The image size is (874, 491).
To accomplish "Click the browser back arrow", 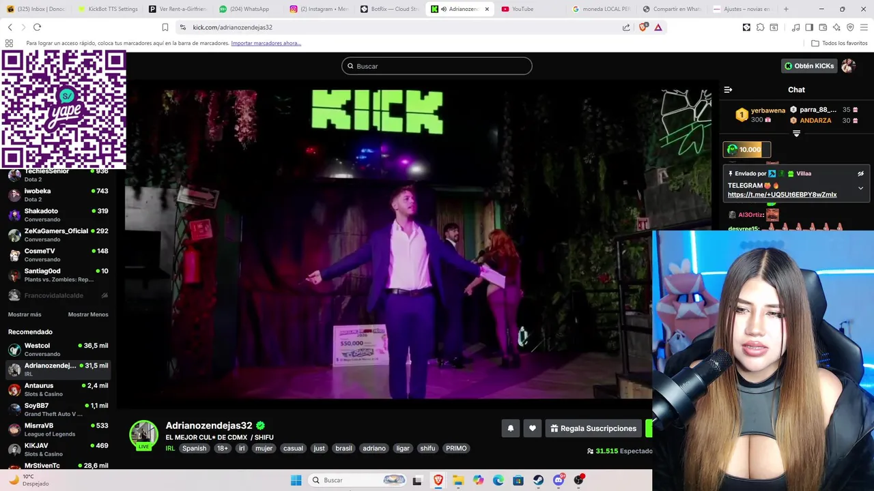I will [10, 27].
